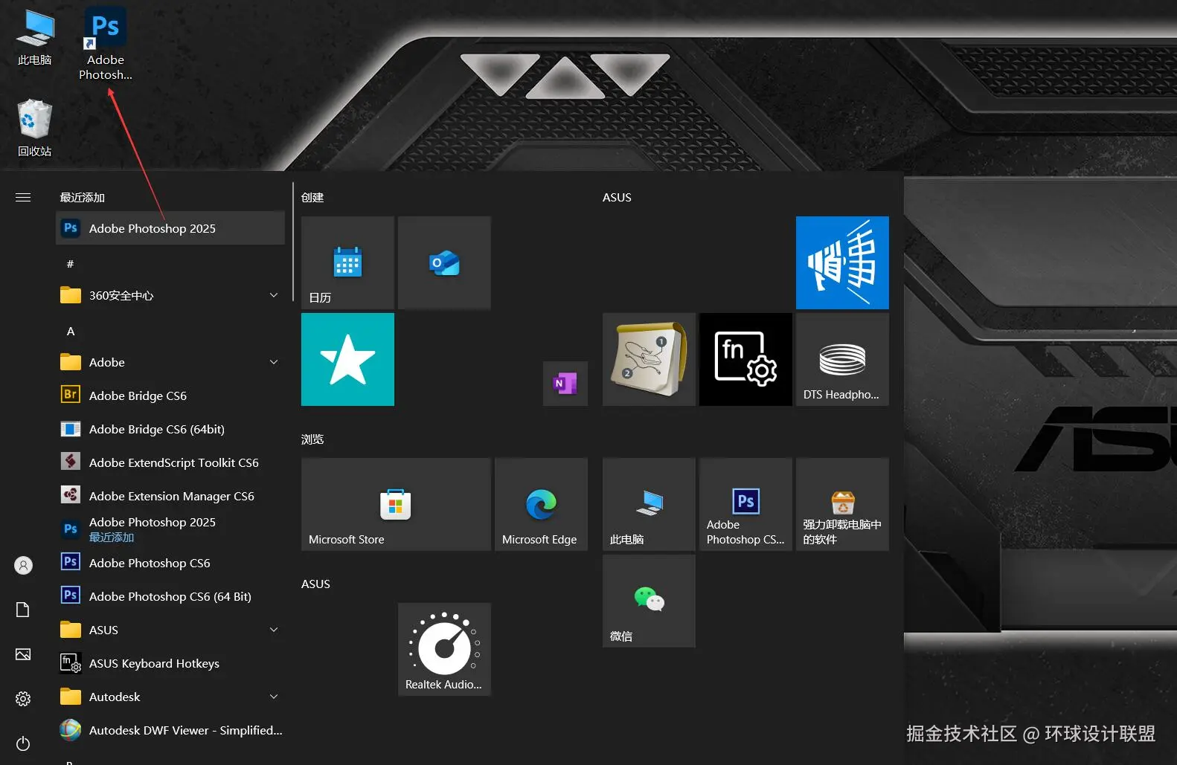This screenshot has width=1177, height=765.
Task: Click the A letter group header
Action: point(71,331)
